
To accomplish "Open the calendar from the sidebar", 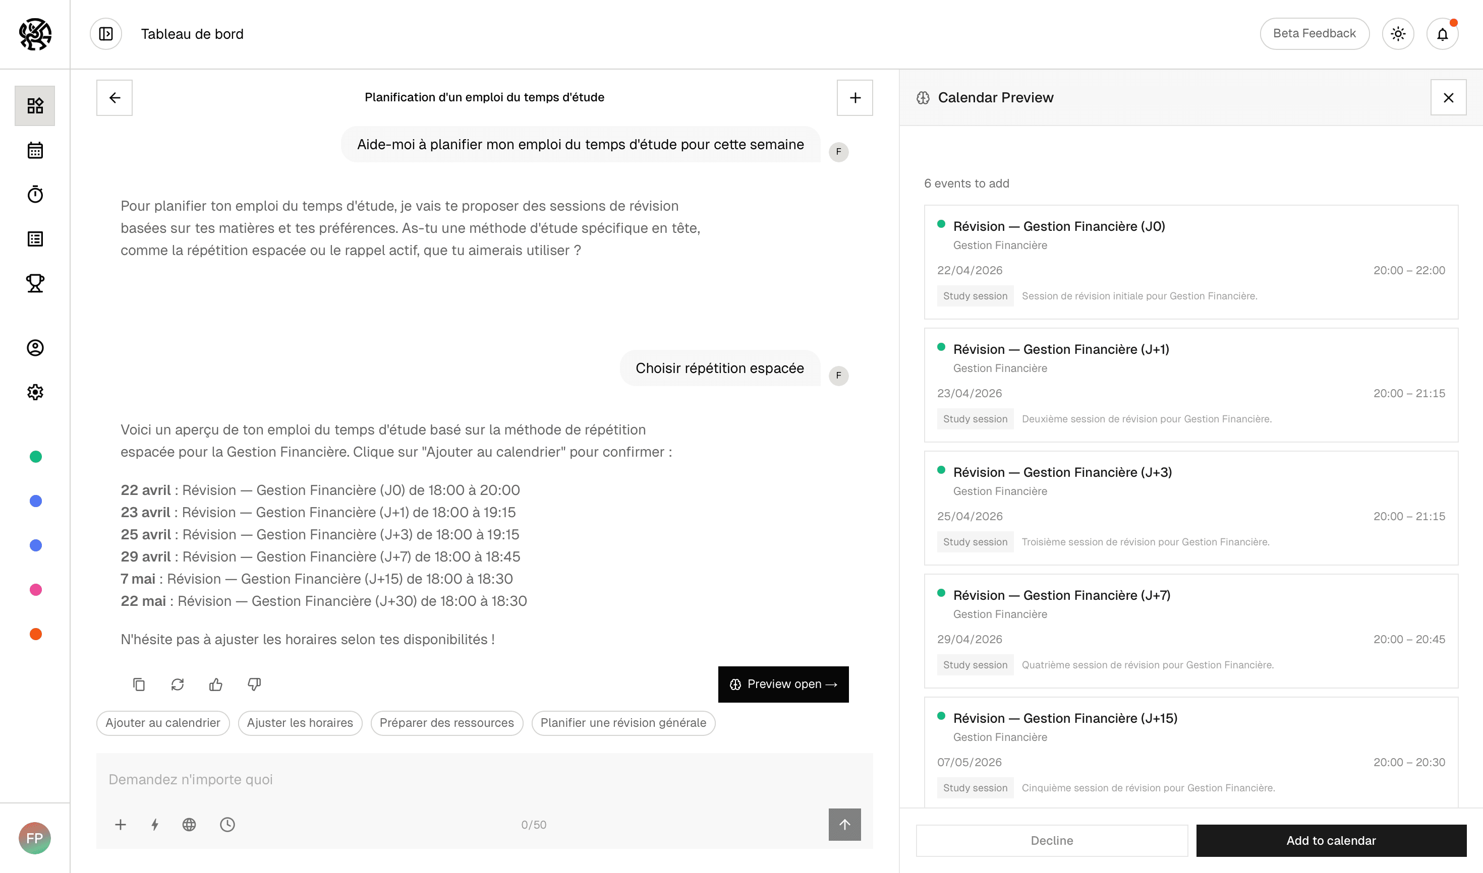I will [x=35, y=151].
